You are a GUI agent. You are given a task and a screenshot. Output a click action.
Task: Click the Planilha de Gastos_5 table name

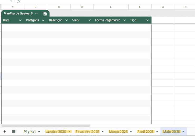[18, 13]
